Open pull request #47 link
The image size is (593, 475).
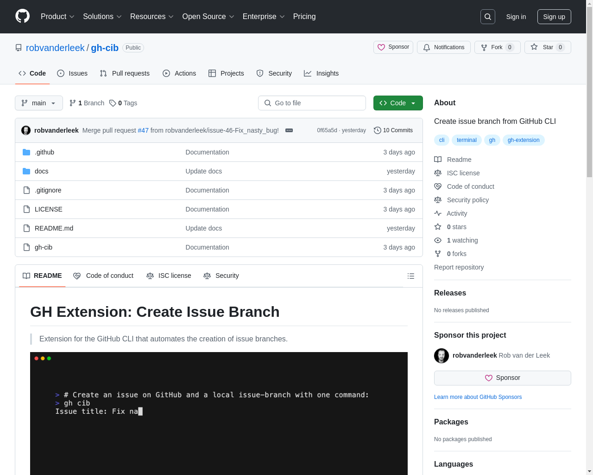click(x=143, y=130)
